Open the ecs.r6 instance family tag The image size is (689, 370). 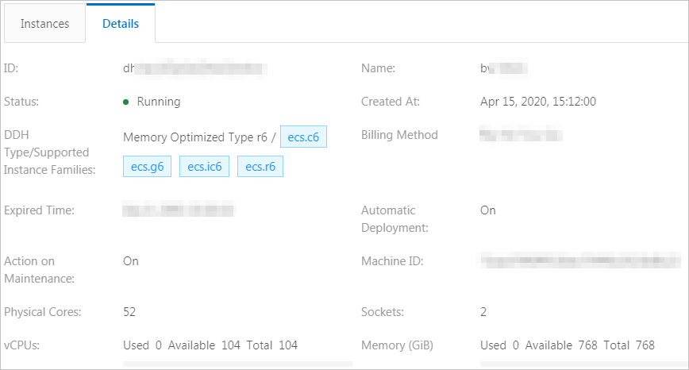(260, 167)
